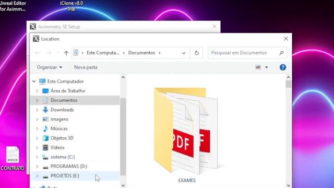This screenshot has height=188, width=334.
Task: Click the file list scroll up arrow
Action: click(x=289, y=77)
